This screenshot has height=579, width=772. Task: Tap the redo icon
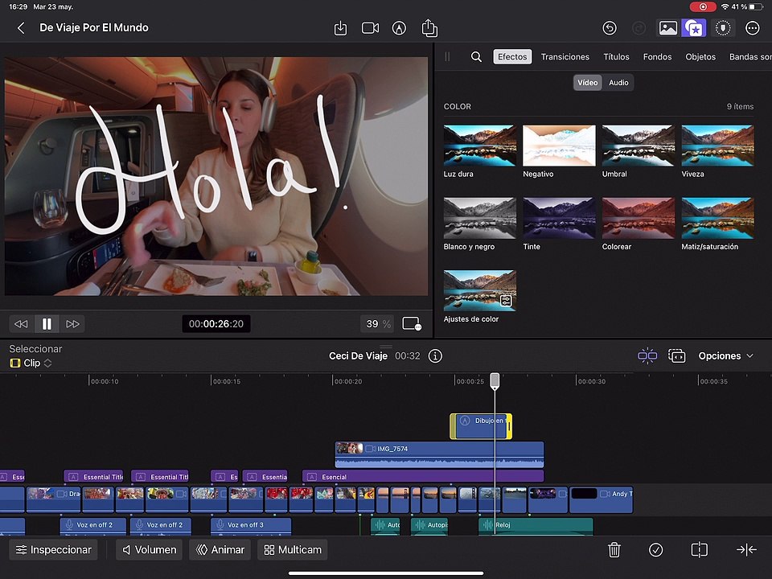(x=639, y=28)
